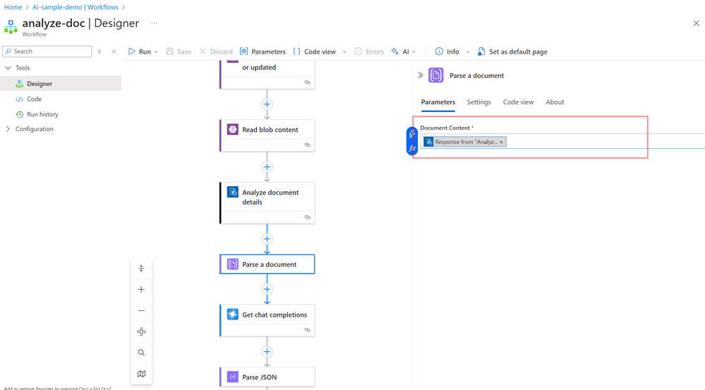Select the Get chat completions action
The width and height of the screenshot is (705, 390).
click(267, 320)
